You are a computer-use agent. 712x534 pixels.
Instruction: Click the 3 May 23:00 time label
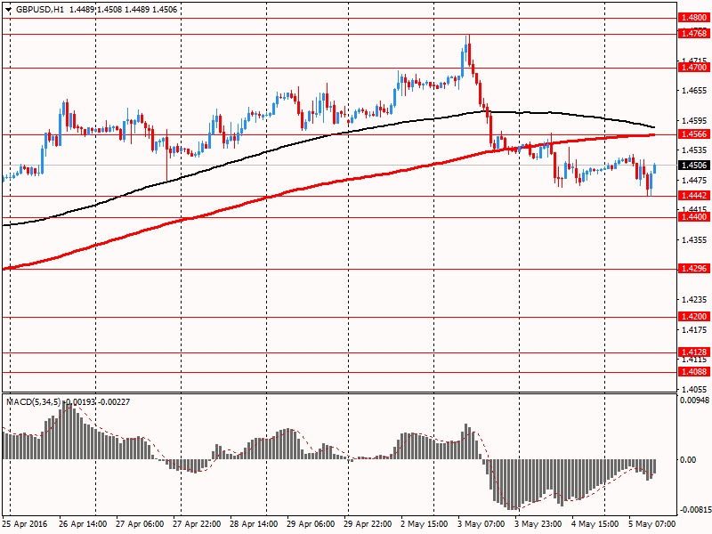(538, 524)
